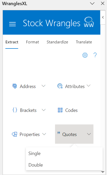The image size is (107, 175).
Task: Open the Translate tab
Action: [x=84, y=42]
